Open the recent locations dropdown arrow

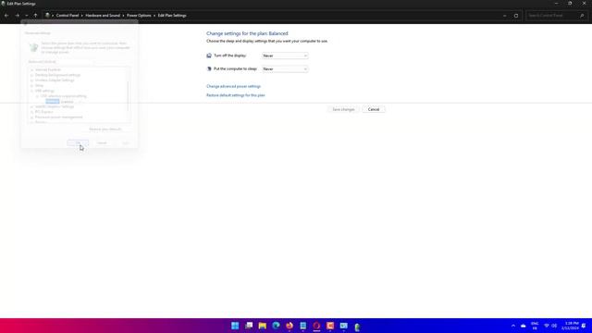(27, 16)
